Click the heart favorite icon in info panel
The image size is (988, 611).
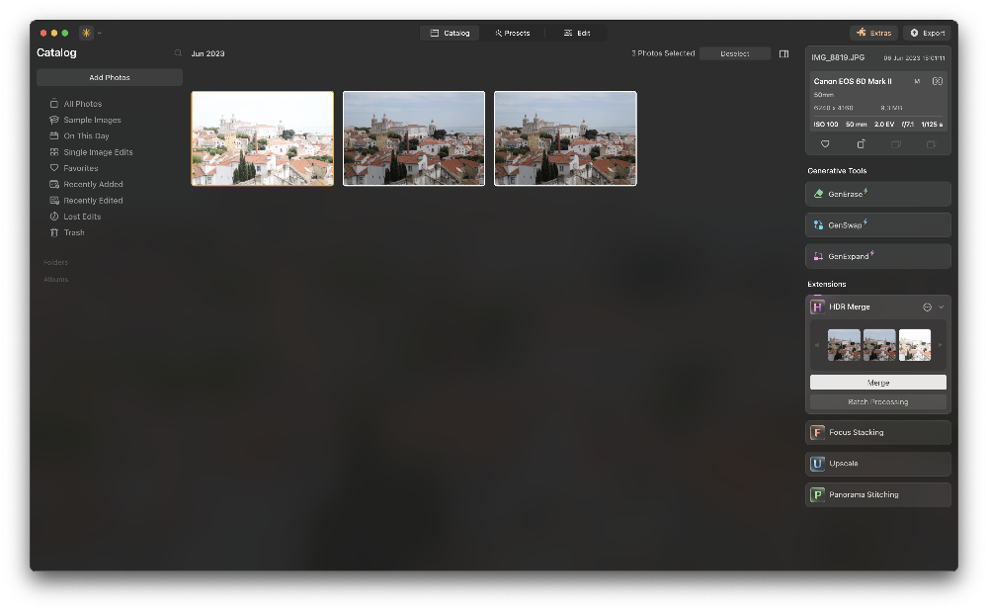coord(825,144)
